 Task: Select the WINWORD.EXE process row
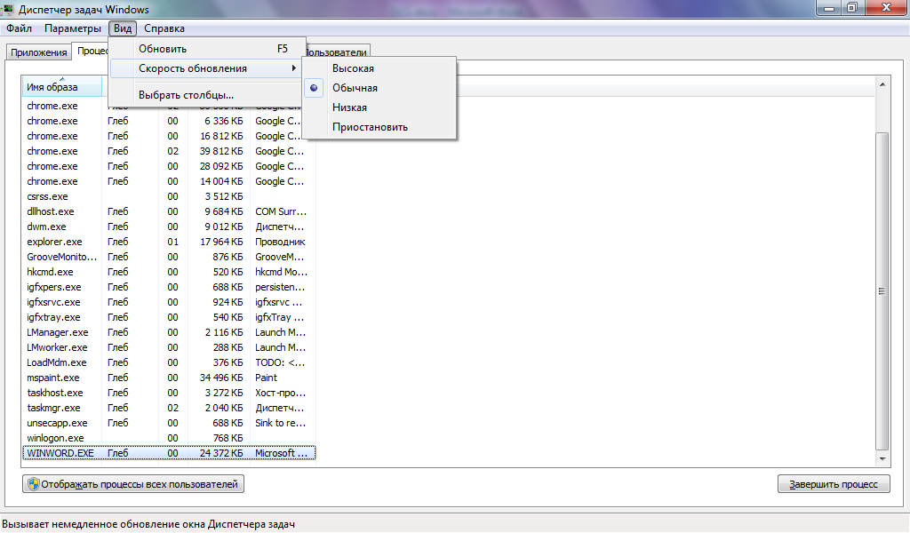(x=169, y=453)
